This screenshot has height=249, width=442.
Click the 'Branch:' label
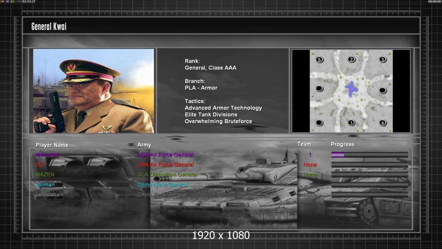point(195,81)
